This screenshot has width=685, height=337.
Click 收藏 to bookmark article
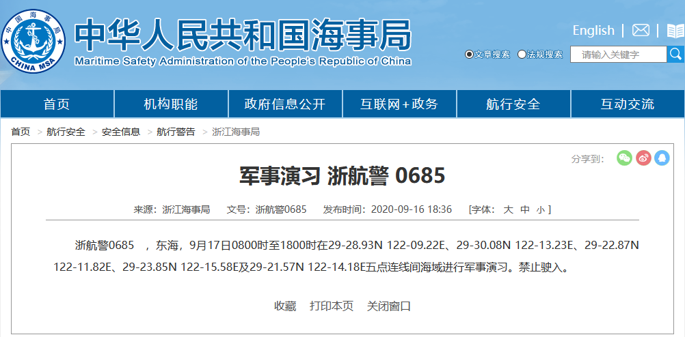coord(285,306)
